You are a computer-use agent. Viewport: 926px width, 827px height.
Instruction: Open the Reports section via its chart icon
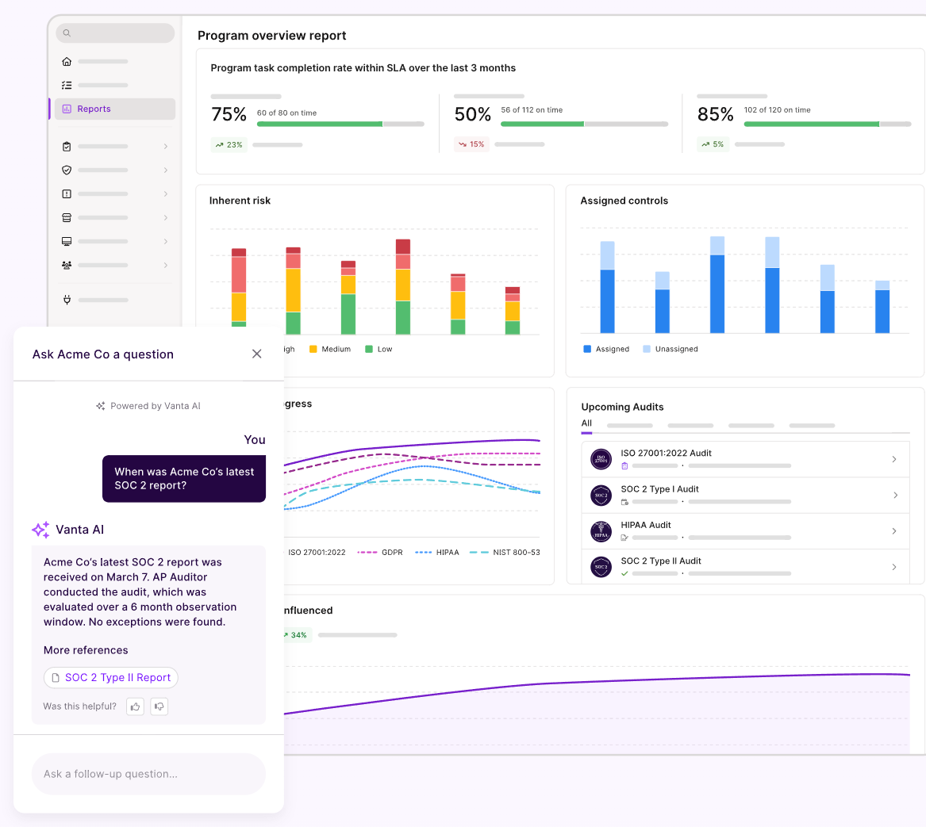coord(67,109)
